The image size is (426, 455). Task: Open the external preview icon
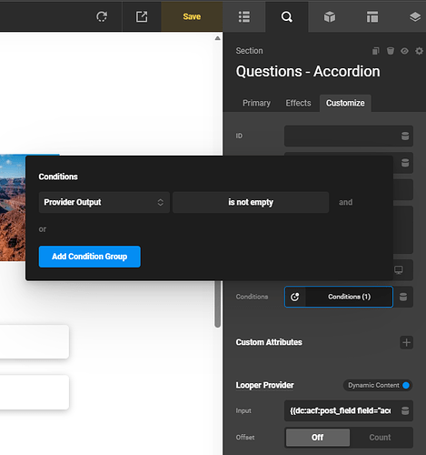(142, 16)
